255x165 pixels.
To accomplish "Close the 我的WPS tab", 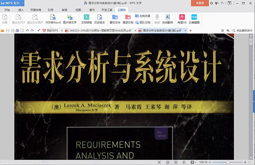I will coord(62,31).
